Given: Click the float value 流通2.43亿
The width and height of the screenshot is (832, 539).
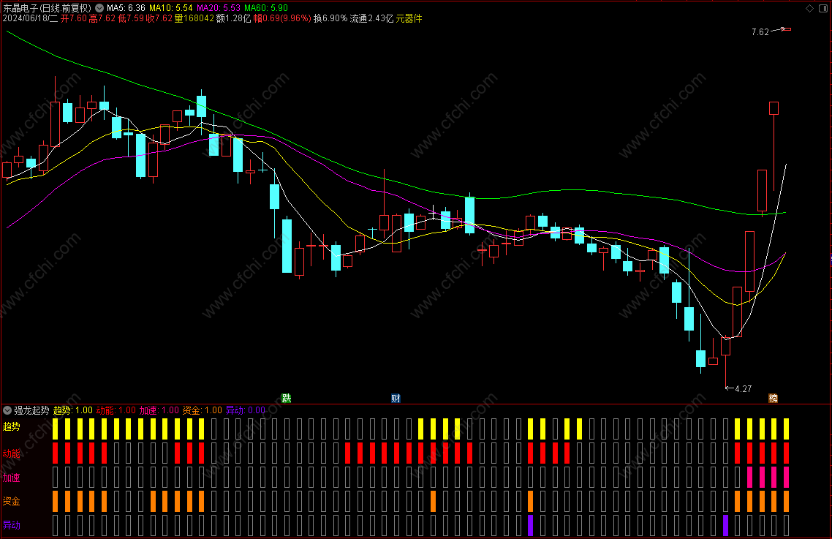Looking at the screenshot, I should [371, 18].
